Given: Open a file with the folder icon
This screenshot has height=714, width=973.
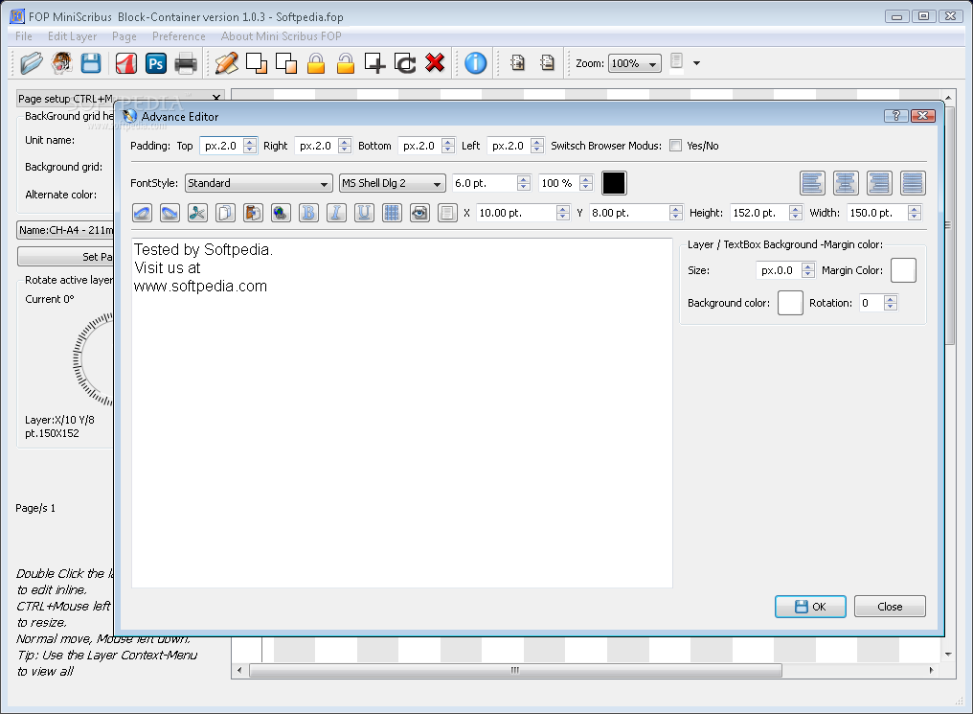Looking at the screenshot, I should (x=31, y=63).
